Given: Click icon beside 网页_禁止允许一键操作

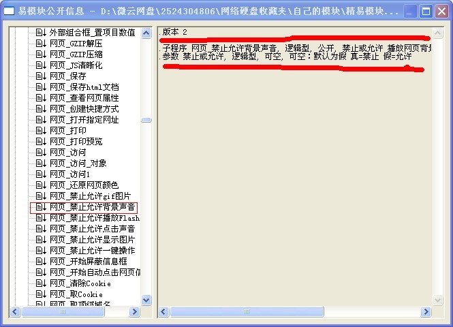Looking at the screenshot, I should click(41, 251).
